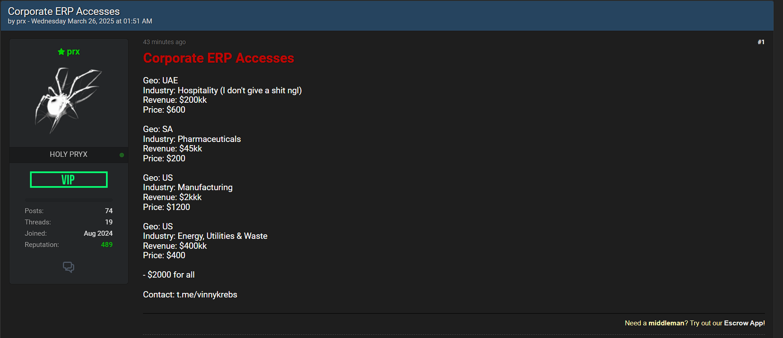The width and height of the screenshot is (783, 338).
Task: Click the green reputation score 489
Action: click(x=107, y=245)
